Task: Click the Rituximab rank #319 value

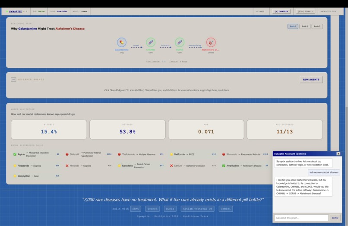Action: [x=266, y=154]
